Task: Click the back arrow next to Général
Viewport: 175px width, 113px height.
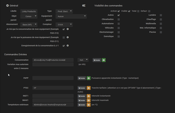Action: coord(7,6)
